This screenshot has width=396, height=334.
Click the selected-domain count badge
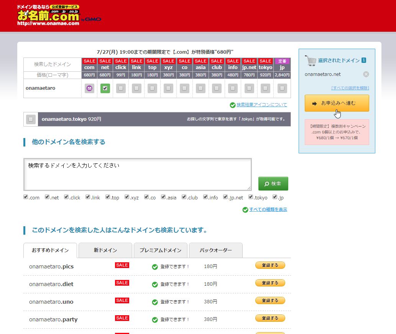pyautogui.click(x=364, y=60)
